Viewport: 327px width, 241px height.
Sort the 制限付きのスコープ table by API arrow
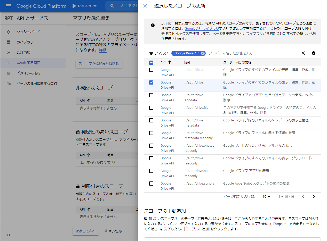89,209
